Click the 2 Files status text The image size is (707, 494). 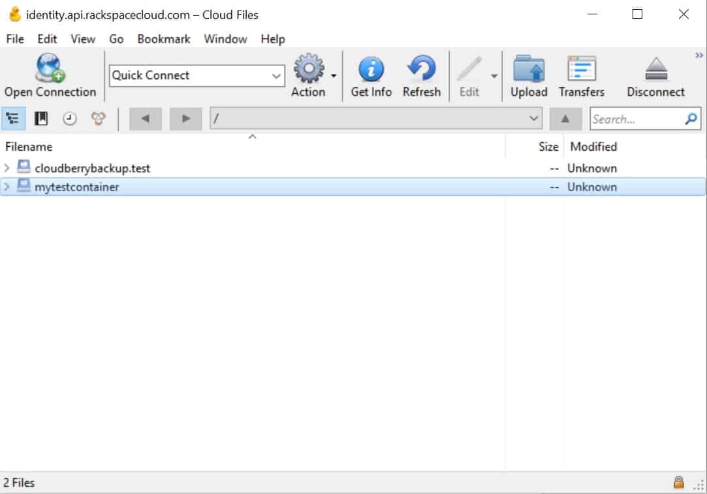click(19, 483)
